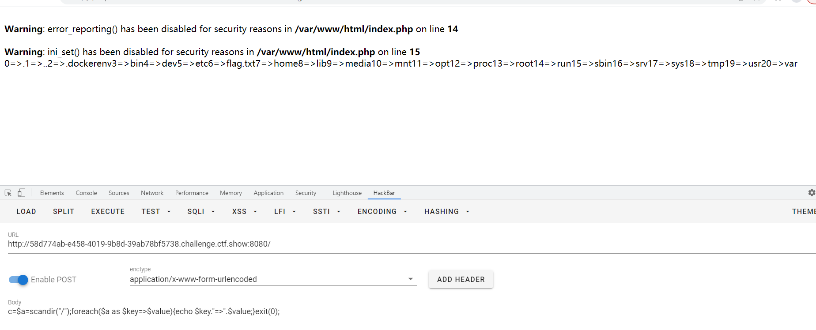Image resolution: width=816 pixels, height=330 pixels.
Task: Click the directory listing containing flag.txt
Action: pyautogui.click(x=401, y=64)
